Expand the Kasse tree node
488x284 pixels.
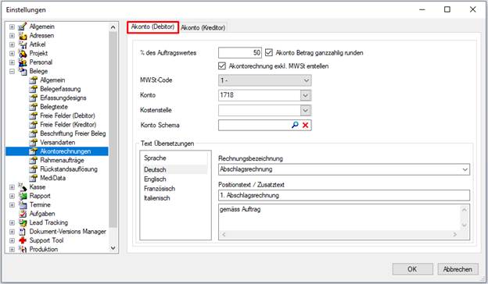click(12, 187)
